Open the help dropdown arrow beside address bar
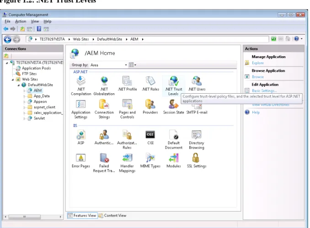The height and width of the screenshot is (228, 310). (x=301, y=39)
